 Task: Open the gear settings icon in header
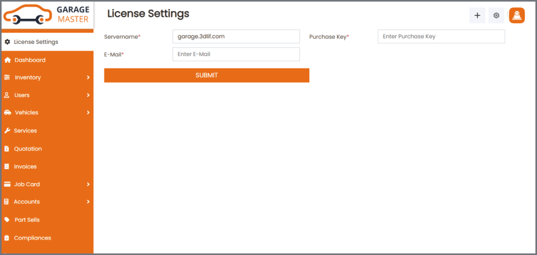(x=496, y=16)
